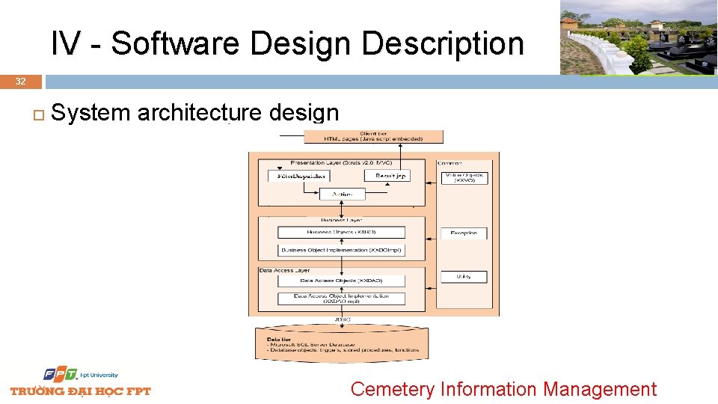This screenshot has height=404, width=718.
Task: Select the 'Data Access Objects (XXDAO)' box
Action: pos(341,281)
